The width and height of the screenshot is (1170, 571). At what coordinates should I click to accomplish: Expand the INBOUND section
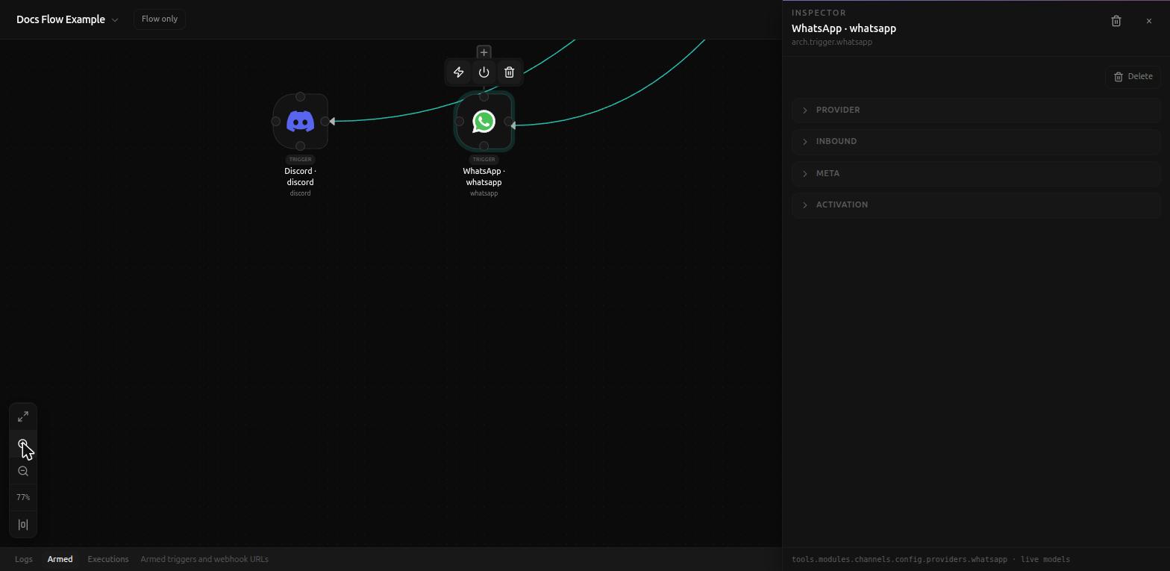[976, 141]
